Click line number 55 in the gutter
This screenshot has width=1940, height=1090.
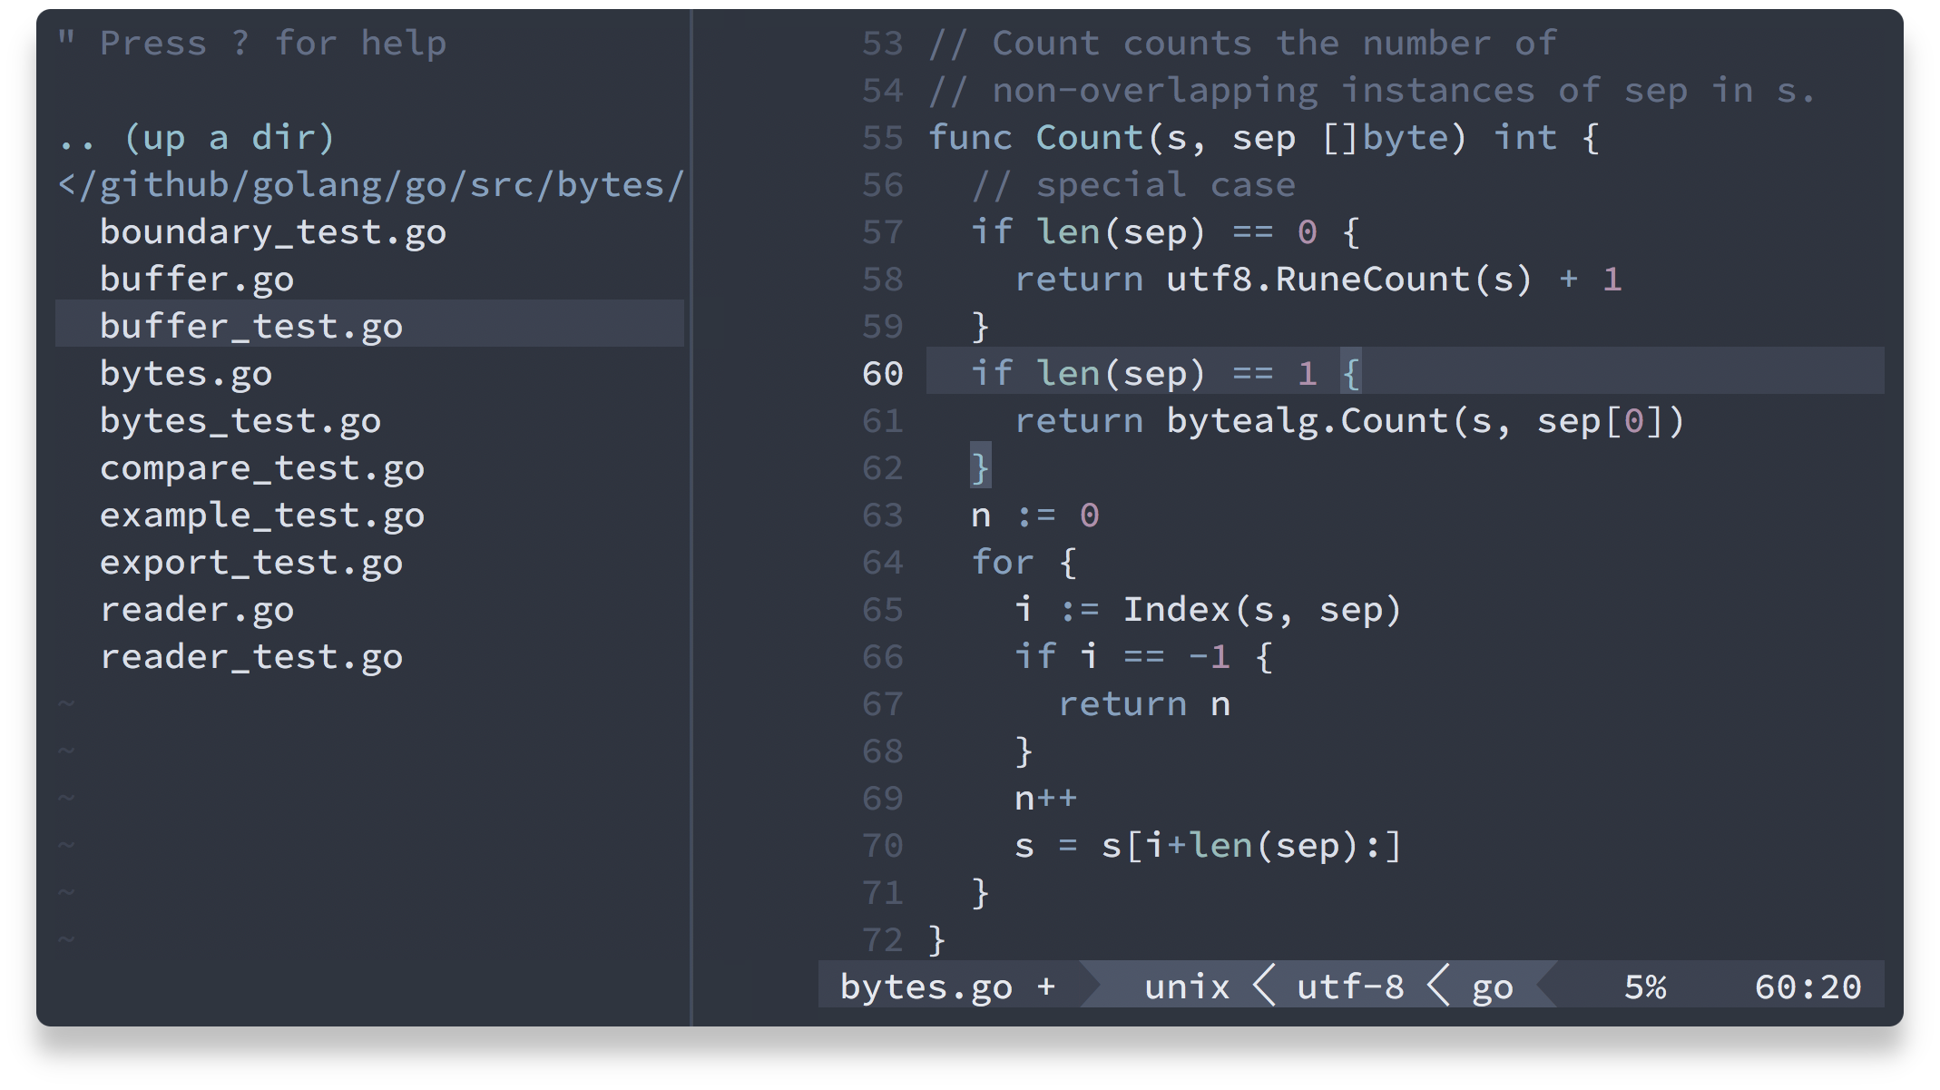(882, 138)
